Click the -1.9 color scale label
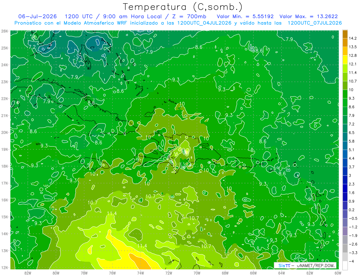Screen dimensions: 359x277 353,235
